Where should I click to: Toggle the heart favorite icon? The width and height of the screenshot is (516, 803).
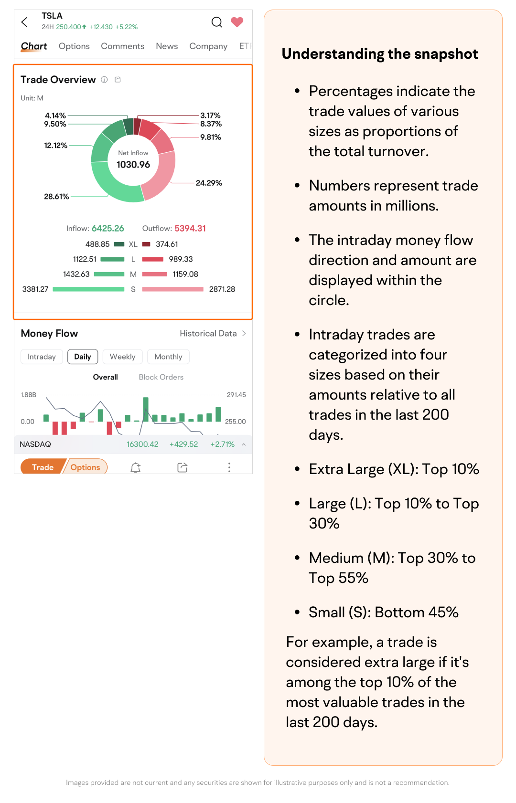[237, 22]
